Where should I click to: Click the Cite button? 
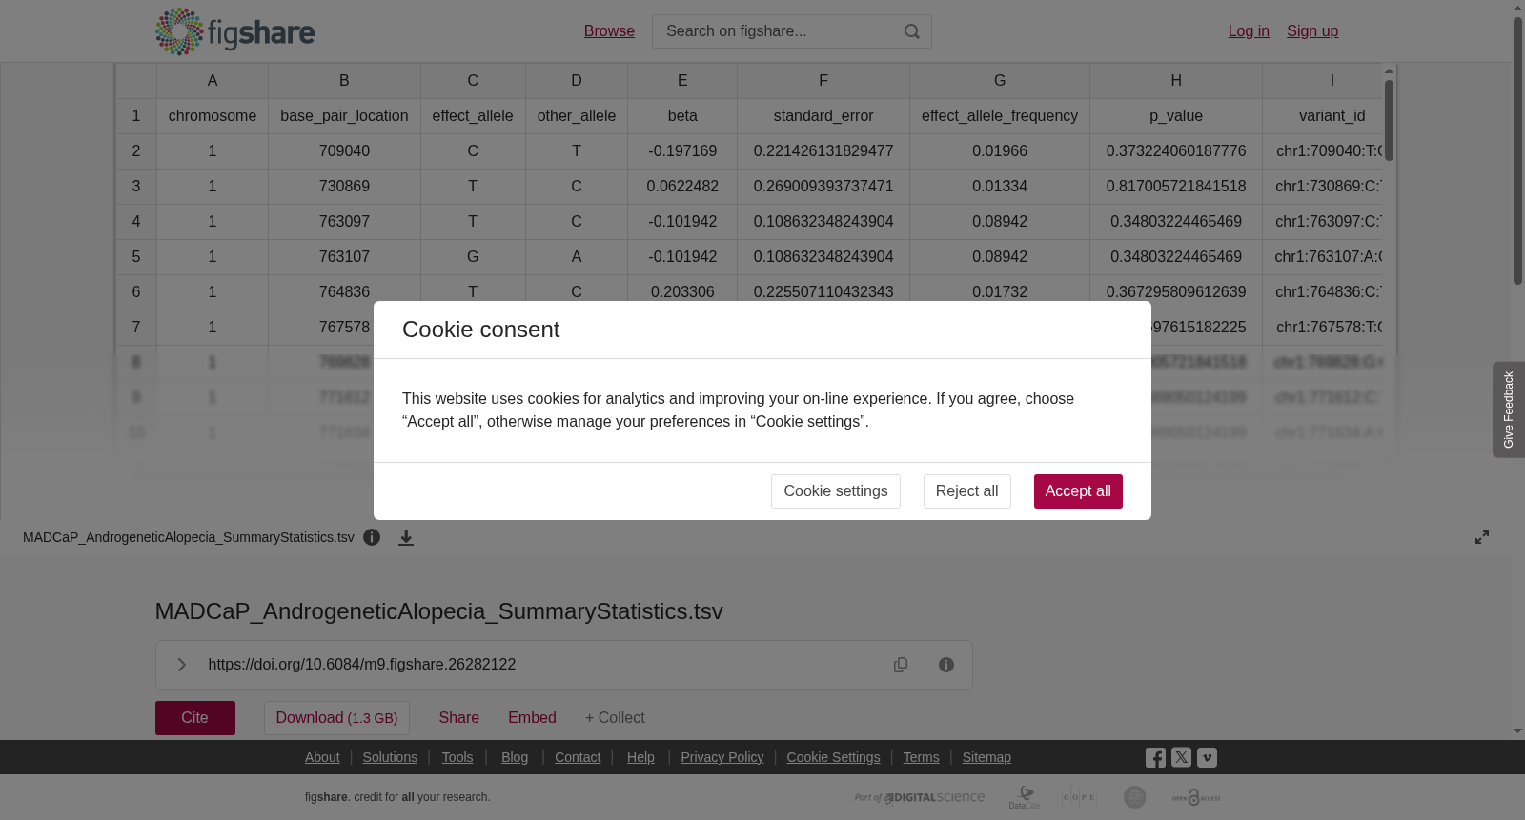coord(195,718)
